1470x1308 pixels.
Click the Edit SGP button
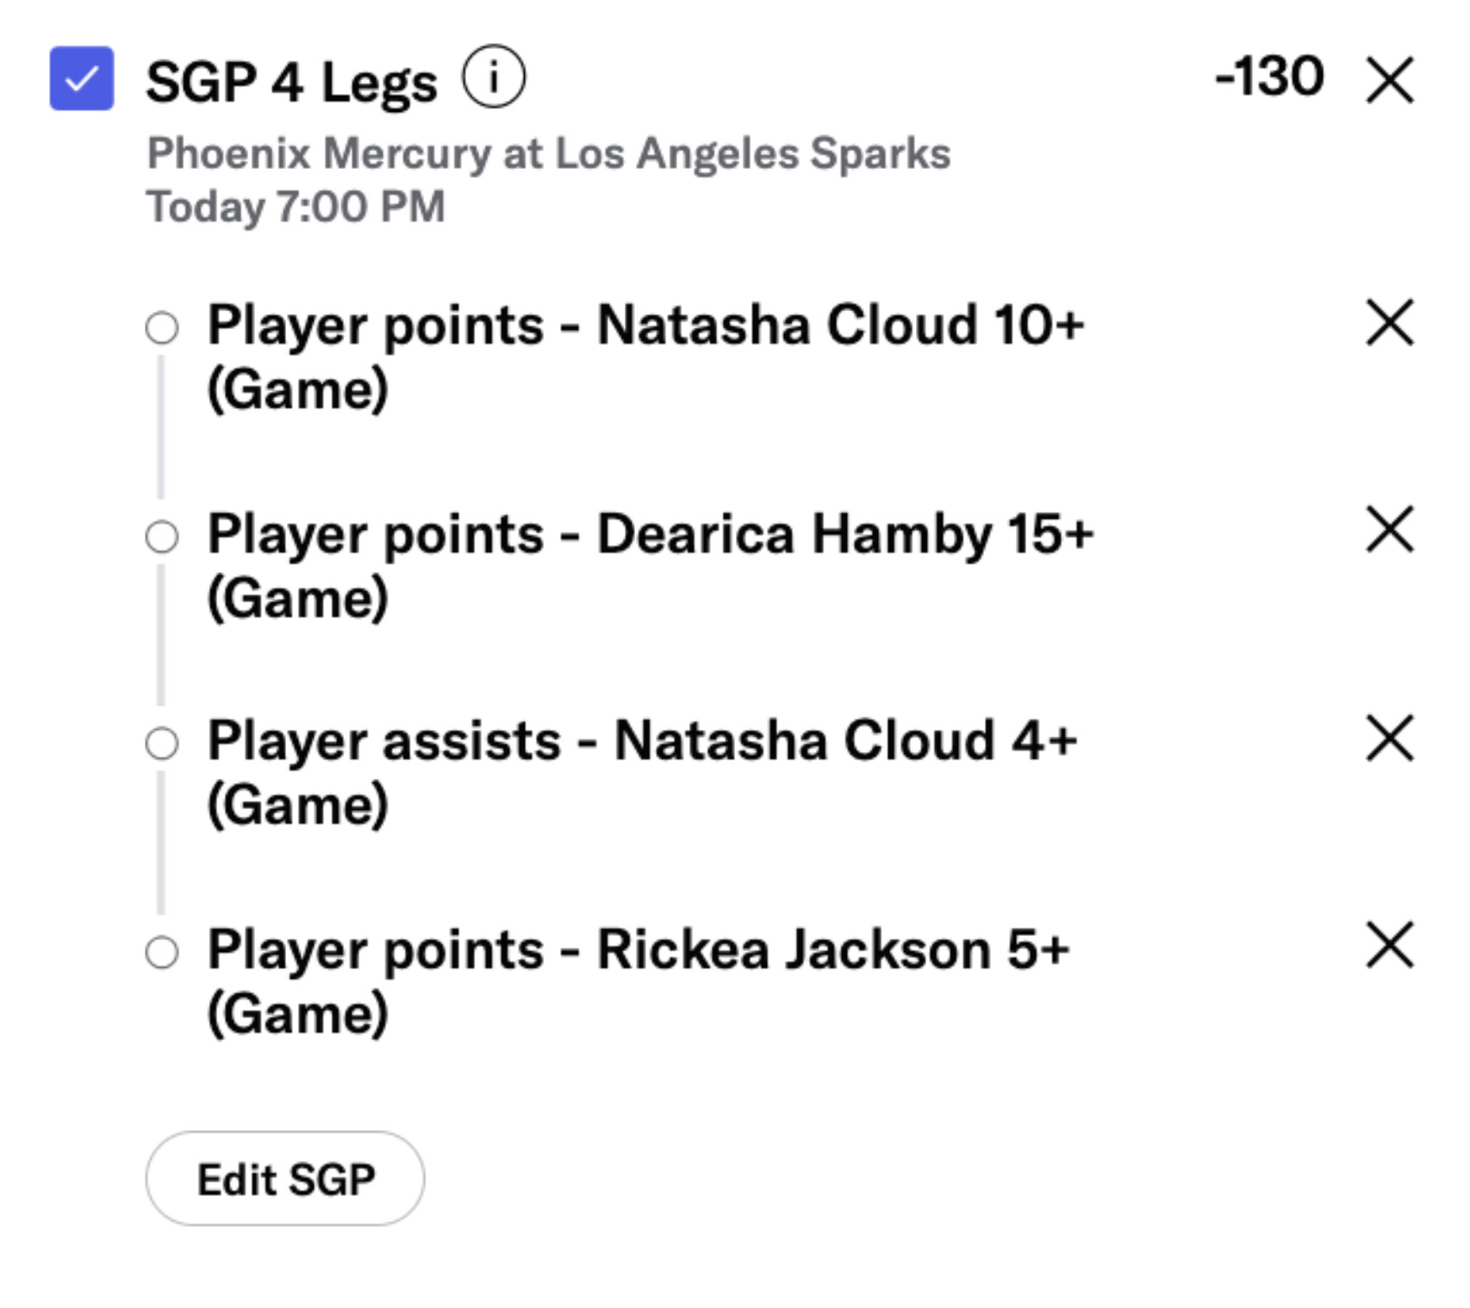285,1179
